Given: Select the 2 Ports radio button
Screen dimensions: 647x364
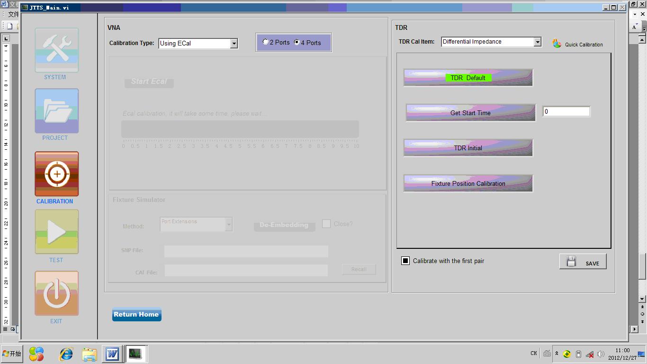Looking at the screenshot, I should pyautogui.click(x=266, y=42).
